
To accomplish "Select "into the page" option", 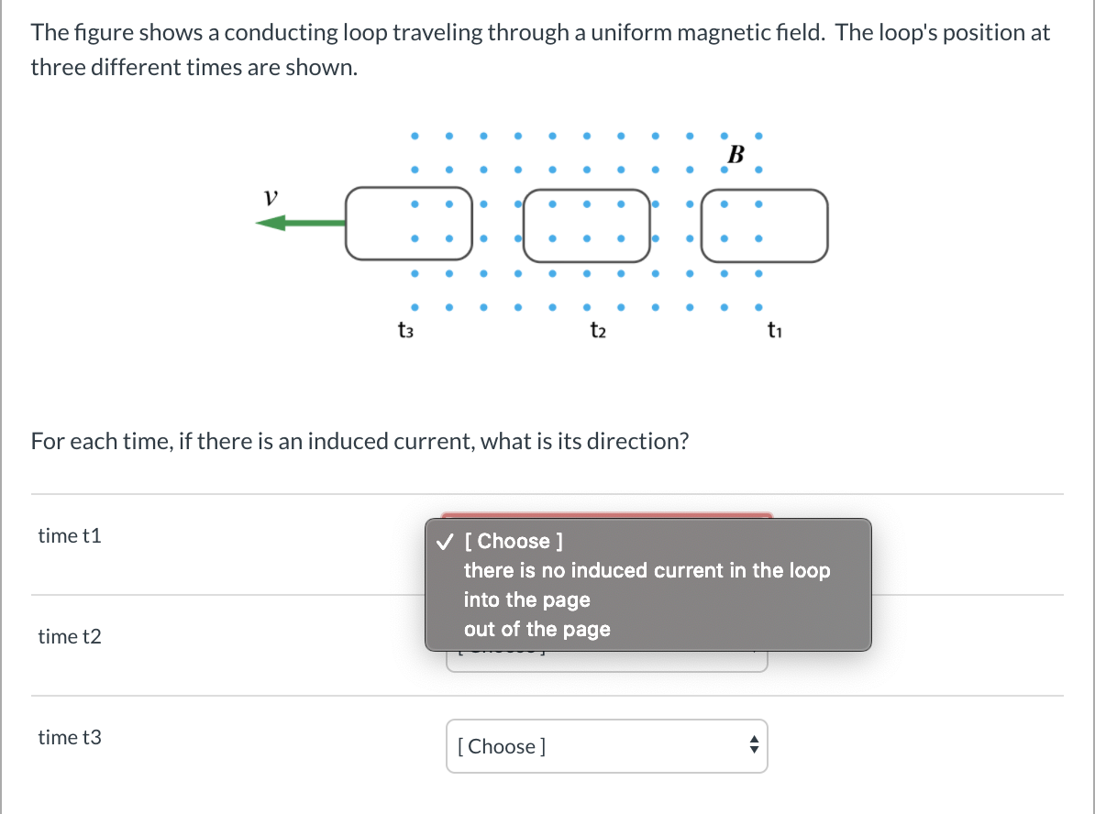I will 525,599.
